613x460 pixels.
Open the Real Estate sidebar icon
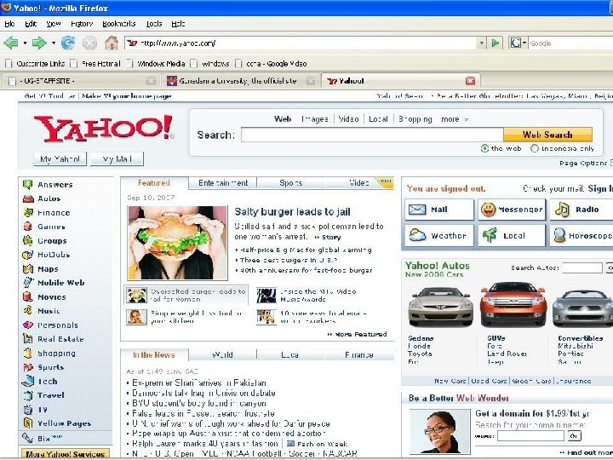pyautogui.click(x=28, y=339)
